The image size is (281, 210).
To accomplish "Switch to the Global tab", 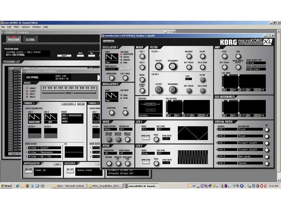I will 31,40.
